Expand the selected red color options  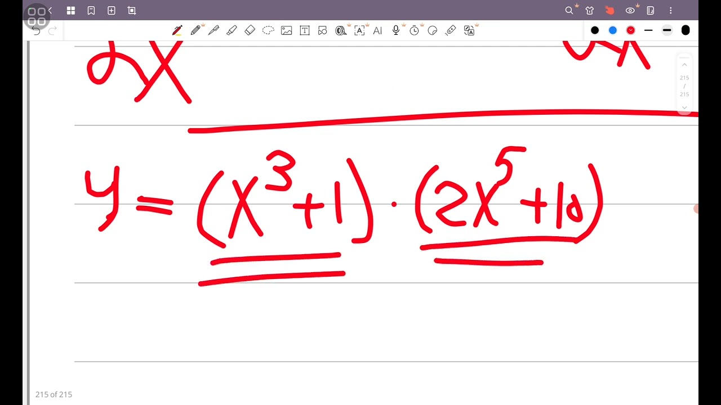tap(631, 30)
